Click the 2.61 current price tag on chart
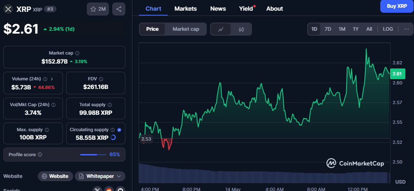The image size is (414, 191). 397,74
